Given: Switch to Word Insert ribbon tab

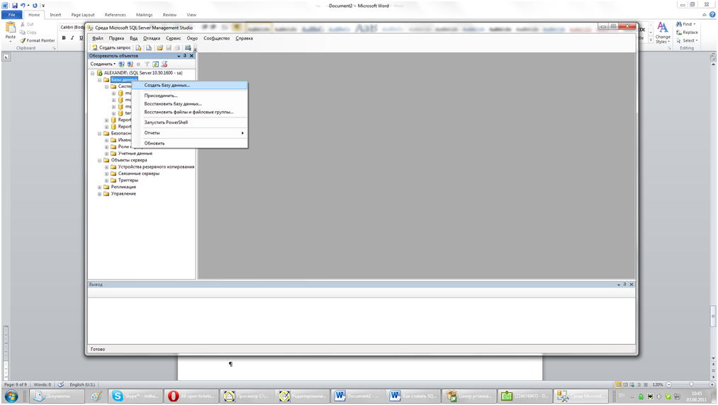Looking at the screenshot, I should (55, 15).
